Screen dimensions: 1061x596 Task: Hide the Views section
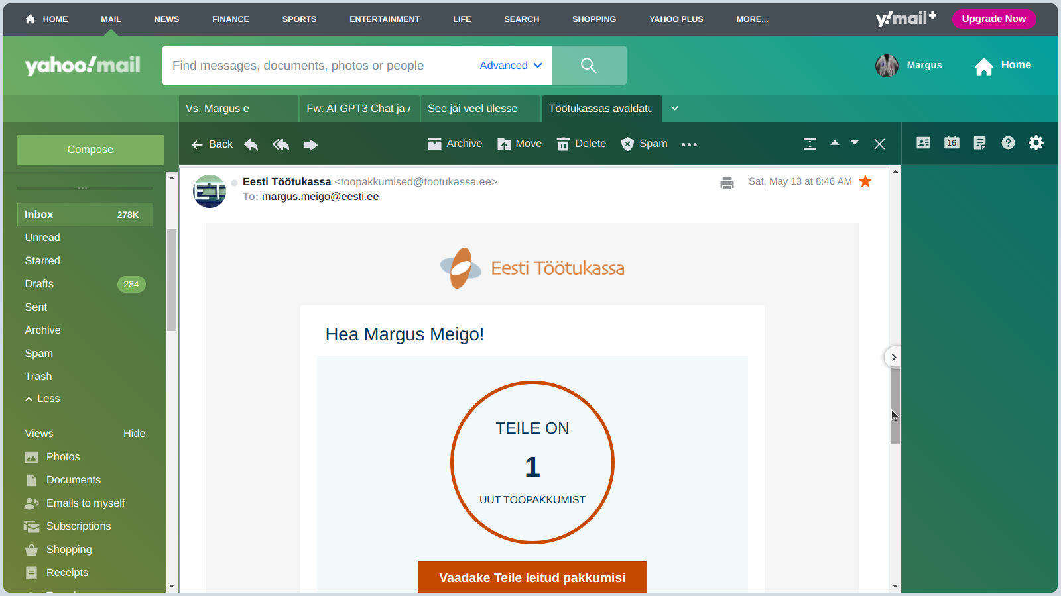pyautogui.click(x=134, y=434)
